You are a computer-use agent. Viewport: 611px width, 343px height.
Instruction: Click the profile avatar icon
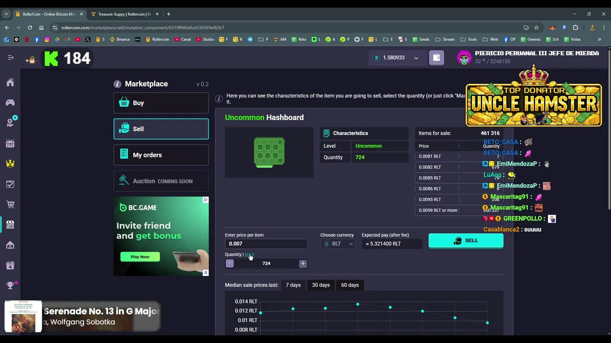tap(464, 58)
